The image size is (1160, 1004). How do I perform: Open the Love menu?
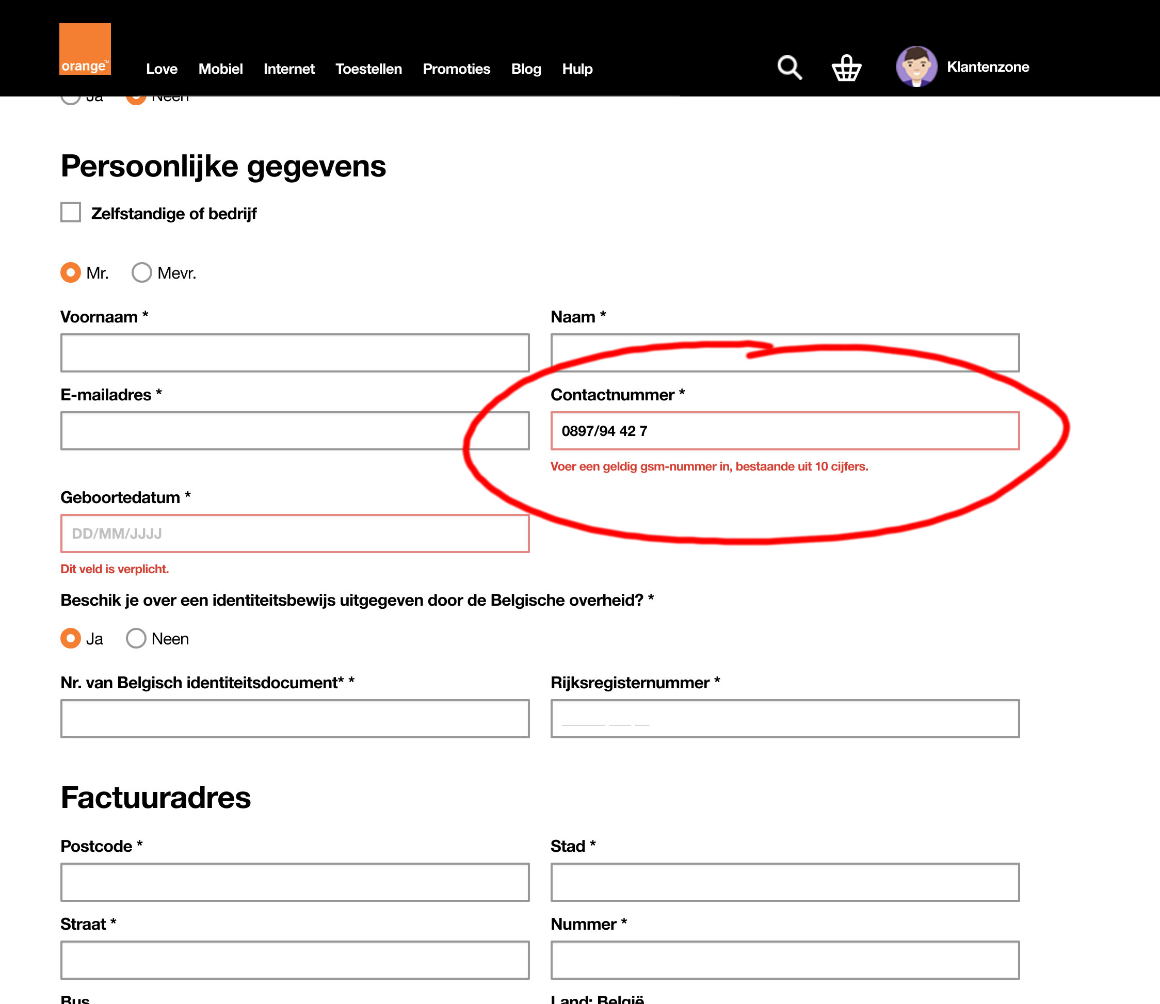coord(162,69)
